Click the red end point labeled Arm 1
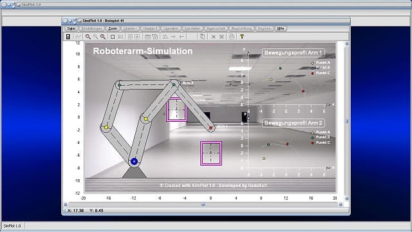The image size is (412, 232). (x=211, y=128)
